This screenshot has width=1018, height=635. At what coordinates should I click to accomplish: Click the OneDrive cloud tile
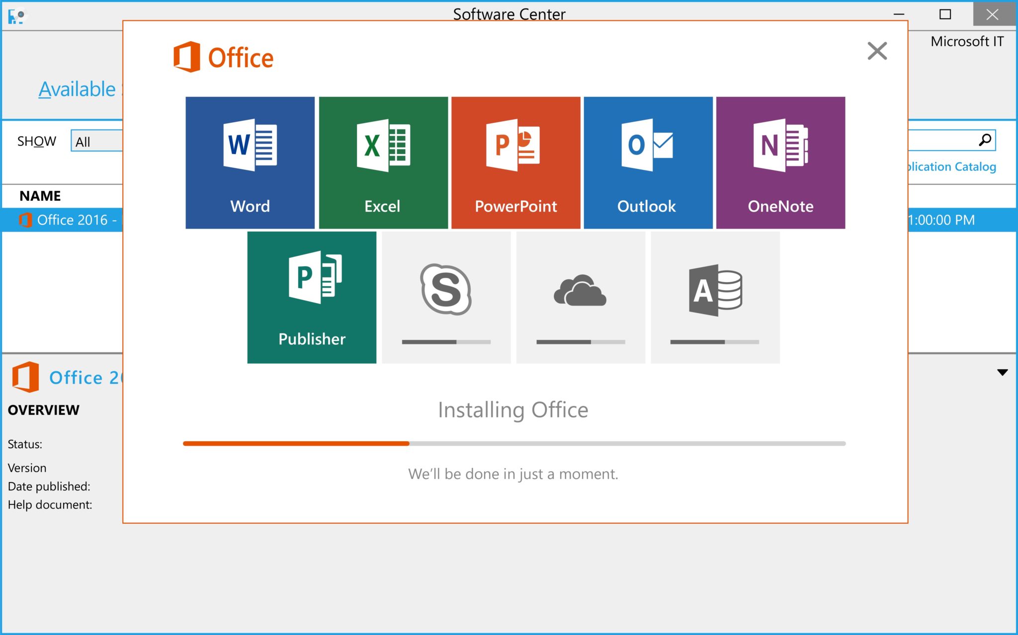point(581,297)
